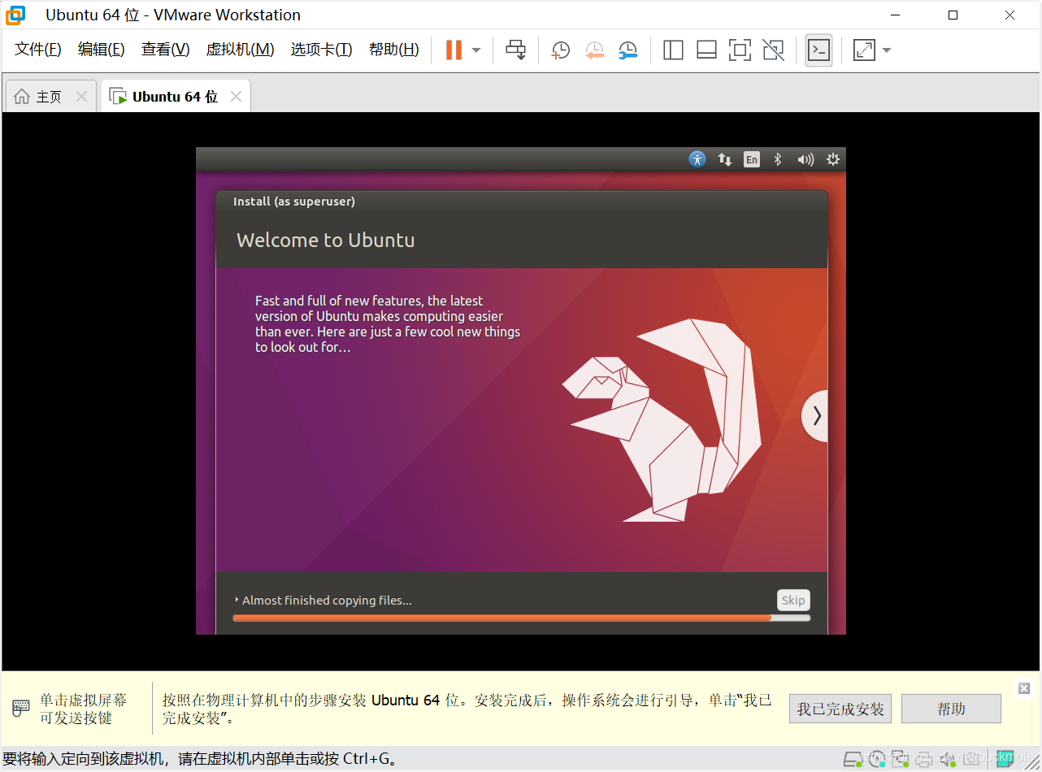Enter full screen mode icon
Viewport: 1042px width, 772px height.
point(740,50)
